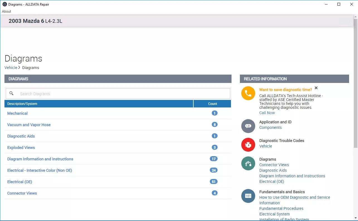
Task: Open the About menu
Action: click(7, 11)
